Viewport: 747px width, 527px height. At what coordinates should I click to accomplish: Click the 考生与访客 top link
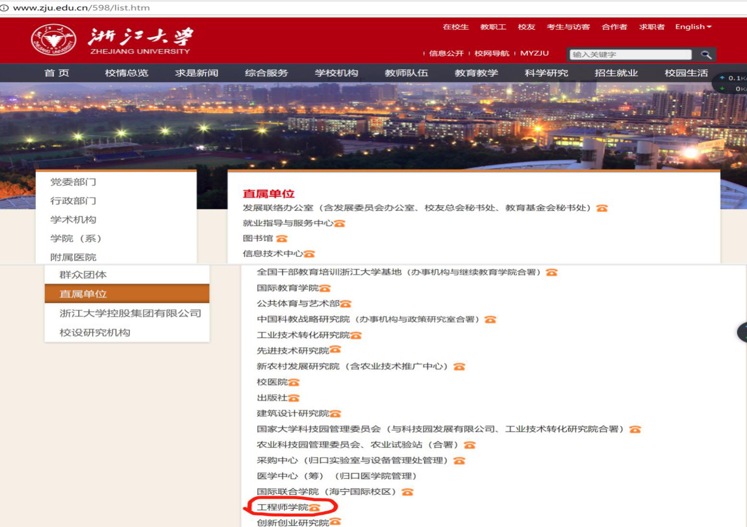click(569, 27)
